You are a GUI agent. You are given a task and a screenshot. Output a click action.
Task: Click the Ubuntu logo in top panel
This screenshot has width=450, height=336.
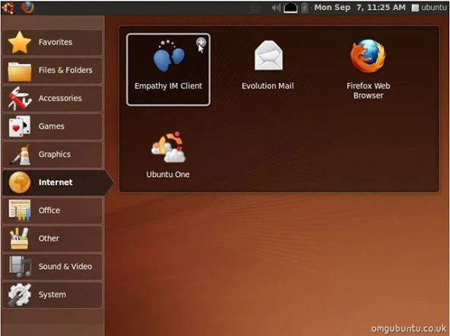coord(8,8)
